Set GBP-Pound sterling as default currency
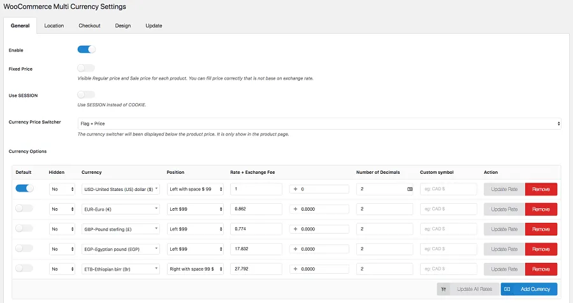Image resolution: width=573 pixels, height=303 pixels. coord(24,228)
